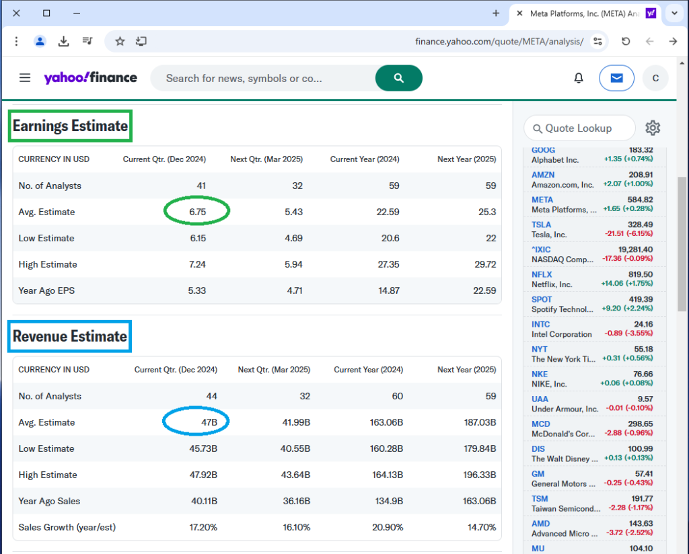This screenshot has width=689, height=554.
Task: Open site information tune icon
Action: click(597, 41)
